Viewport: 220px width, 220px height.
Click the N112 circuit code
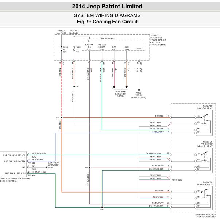92,70
